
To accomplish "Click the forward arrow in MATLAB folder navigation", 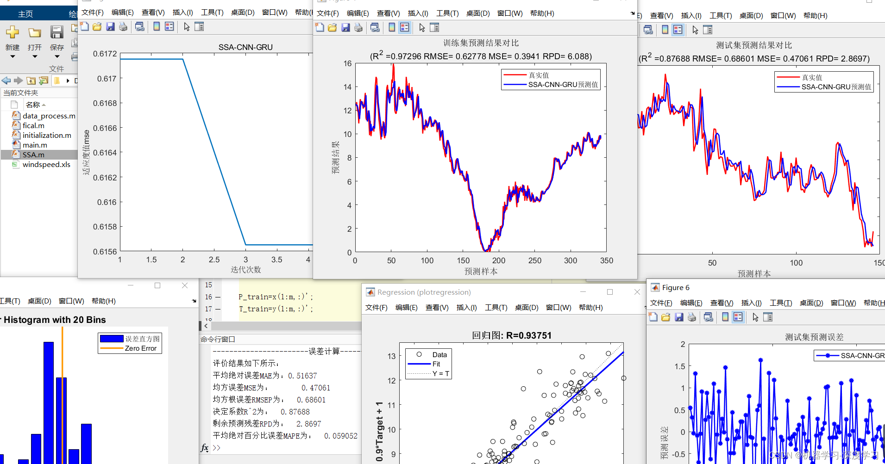I will pos(18,80).
